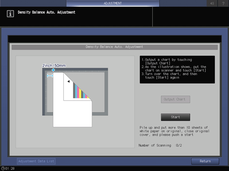Screen dimensions: 229x171
Task: Click the blue down arrow on the scanner illustration
Action: pos(53,70)
